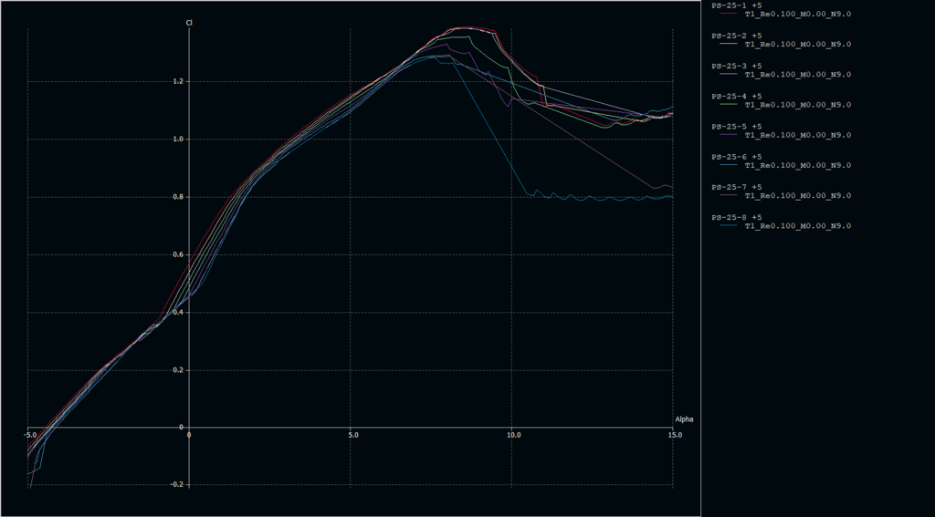Click the polar name under PS-25-2 +5
This screenshot has height=517, width=935.
798,44
